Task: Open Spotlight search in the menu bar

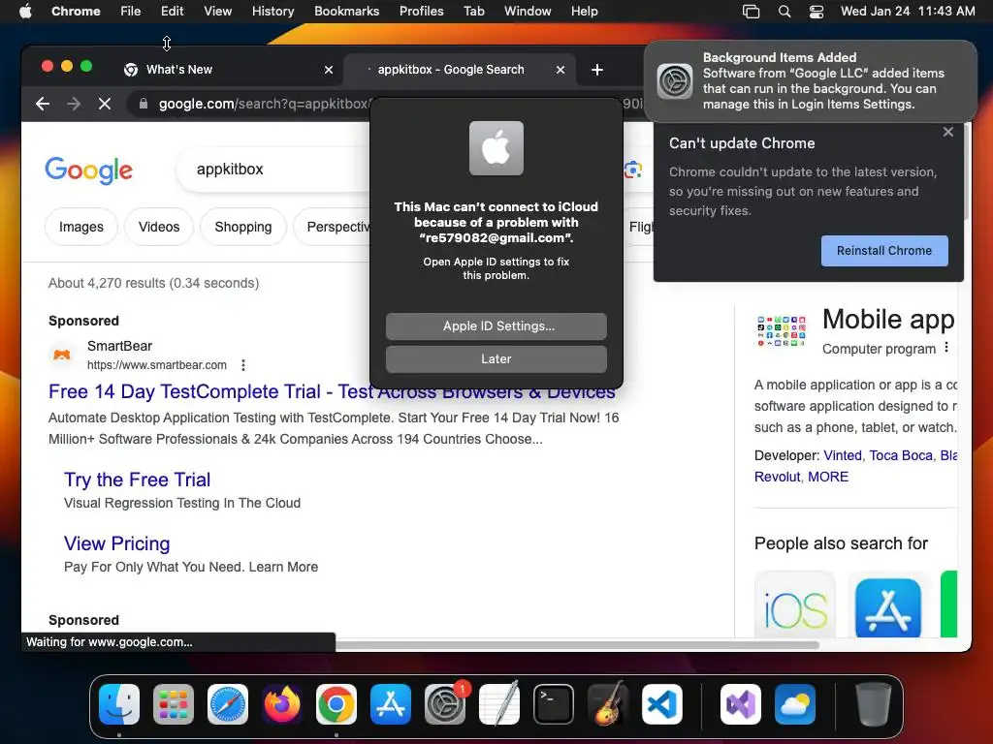Action: click(x=784, y=12)
